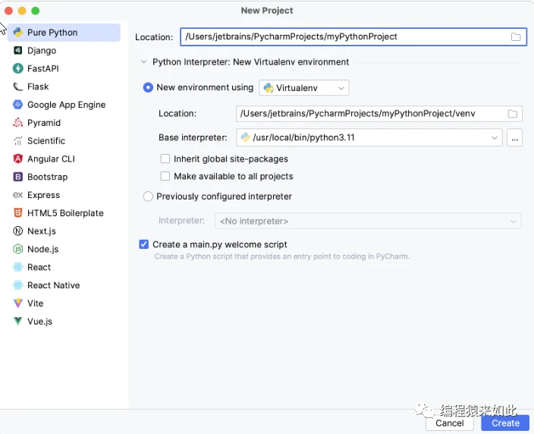The width and height of the screenshot is (534, 434).
Task: Select the Django project type icon
Action: coord(18,51)
